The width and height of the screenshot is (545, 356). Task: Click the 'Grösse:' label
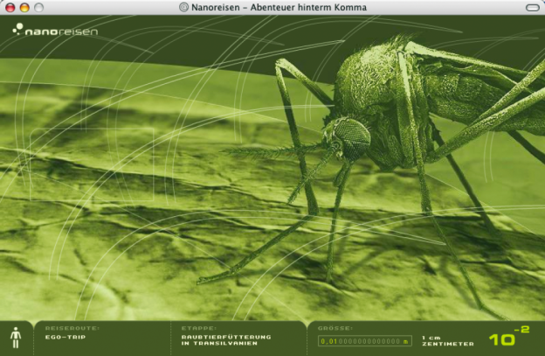point(335,328)
